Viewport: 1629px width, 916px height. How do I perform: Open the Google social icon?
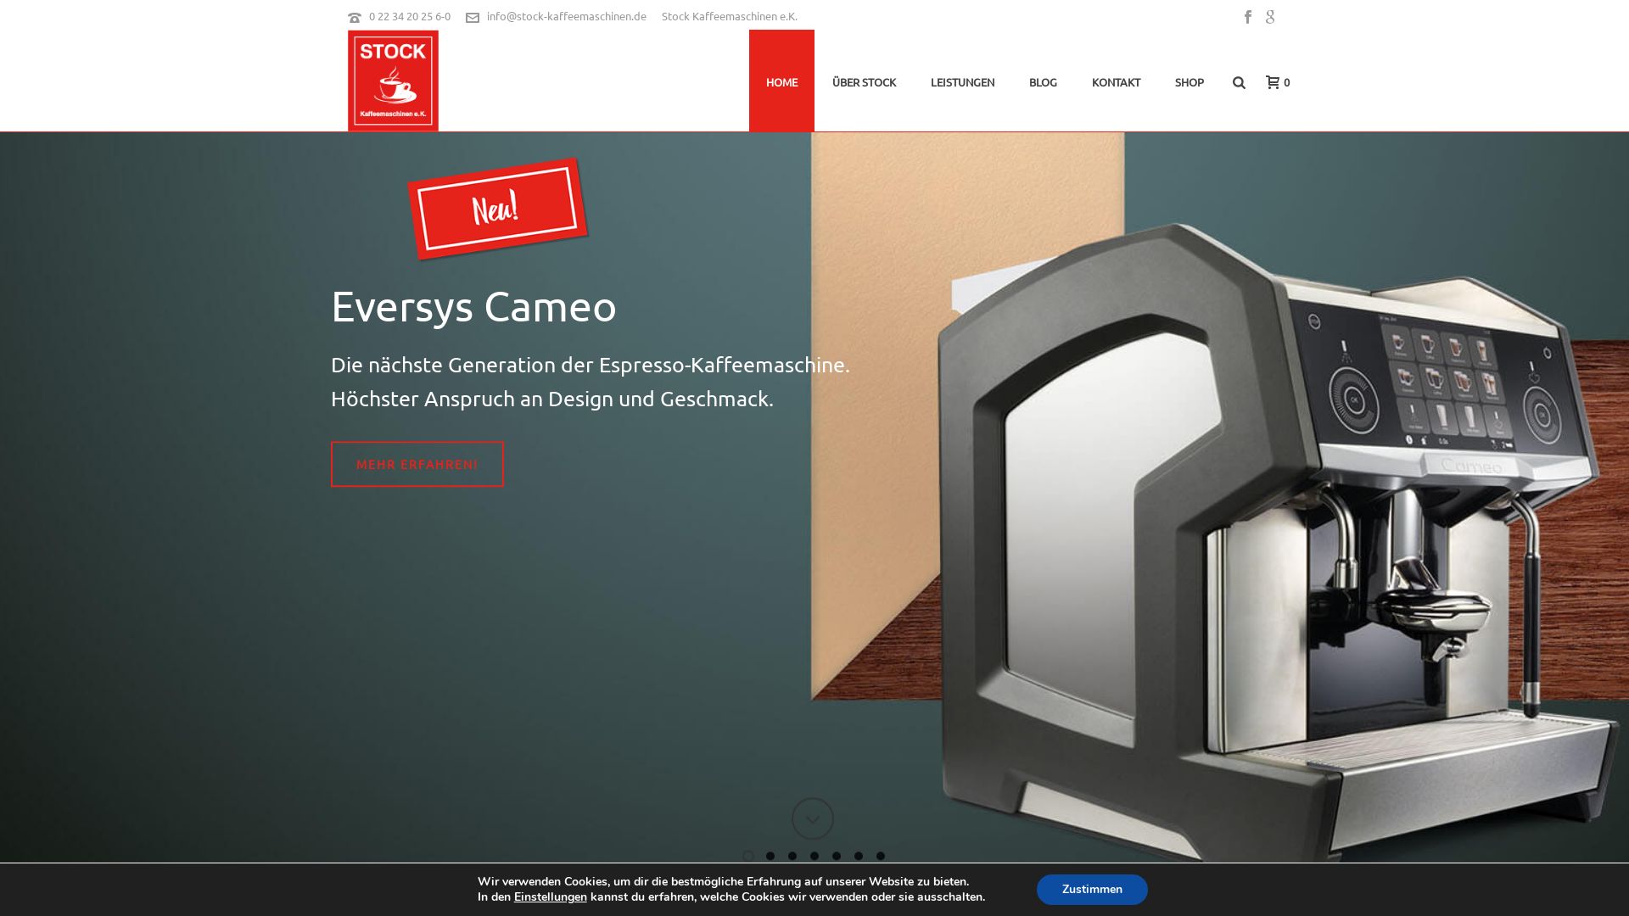coord(1270,17)
